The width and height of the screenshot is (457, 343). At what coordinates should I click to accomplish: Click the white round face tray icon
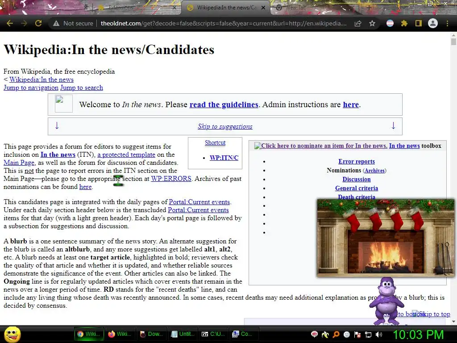pos(346,334)
